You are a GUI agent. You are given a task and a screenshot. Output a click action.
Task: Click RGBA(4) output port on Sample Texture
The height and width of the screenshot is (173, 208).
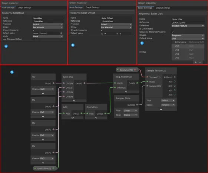click(x=175, y=77)
